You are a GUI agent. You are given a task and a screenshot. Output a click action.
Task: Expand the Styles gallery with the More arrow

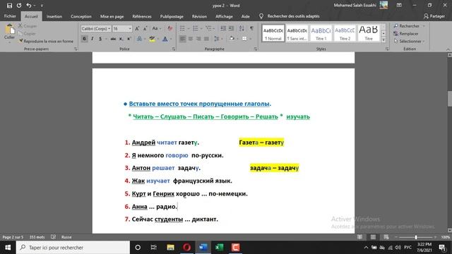tap(383, 40)
